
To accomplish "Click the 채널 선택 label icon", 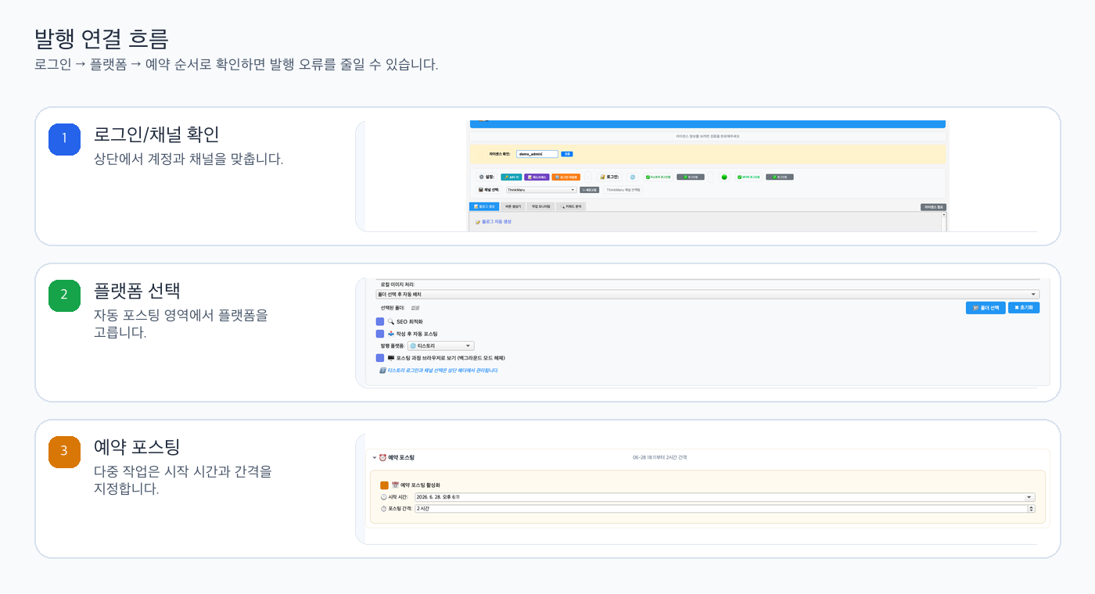I will click(x=481, y=190).
